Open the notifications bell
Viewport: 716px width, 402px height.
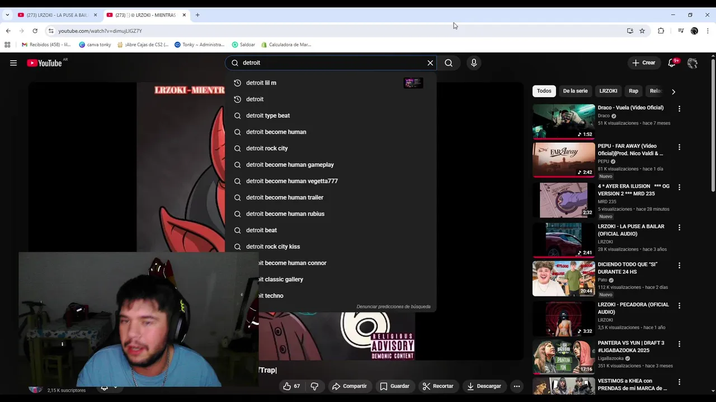point(672,63)
